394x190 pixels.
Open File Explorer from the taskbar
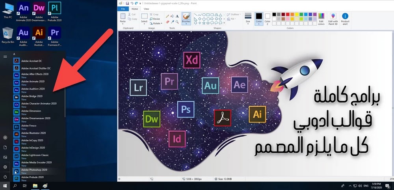coord(35,186)
